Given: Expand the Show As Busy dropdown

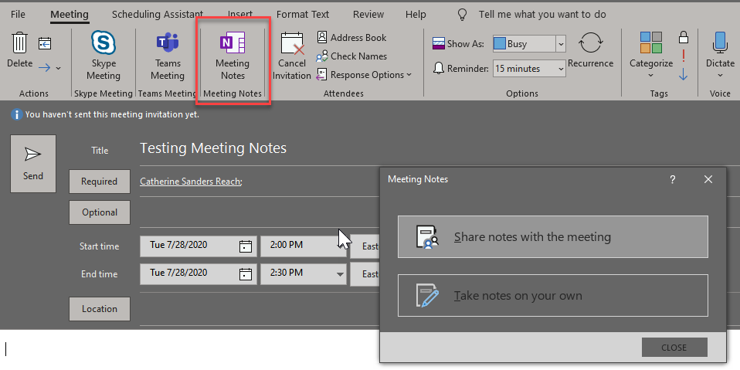Looking at the screenshot, I should [561, 44].
